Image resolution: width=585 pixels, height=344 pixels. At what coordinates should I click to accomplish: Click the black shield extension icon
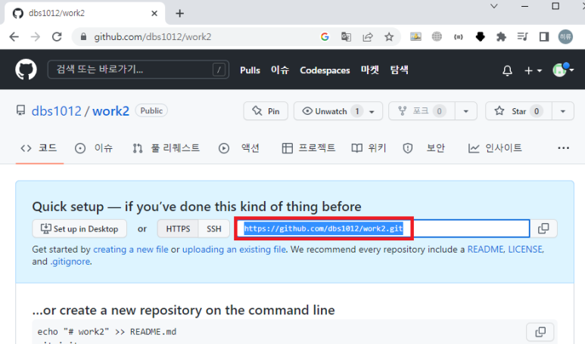(480, 36)
